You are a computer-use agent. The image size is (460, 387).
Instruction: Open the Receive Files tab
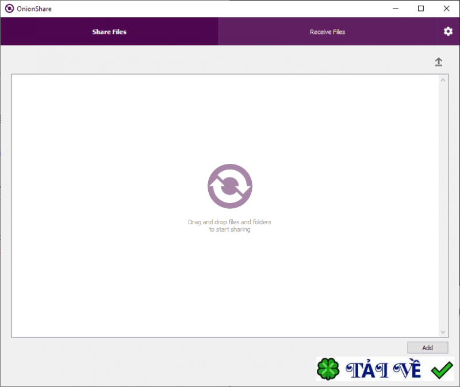tap(327, 32)
